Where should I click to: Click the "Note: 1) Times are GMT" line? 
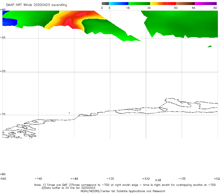[x=125, y=185]
